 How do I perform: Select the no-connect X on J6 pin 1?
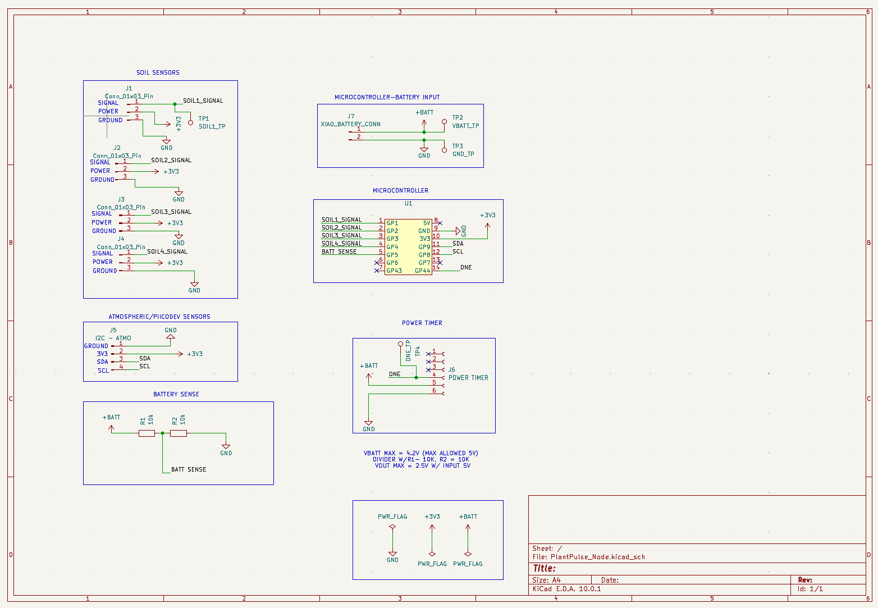pyautogui.click(x=428, y=354)
